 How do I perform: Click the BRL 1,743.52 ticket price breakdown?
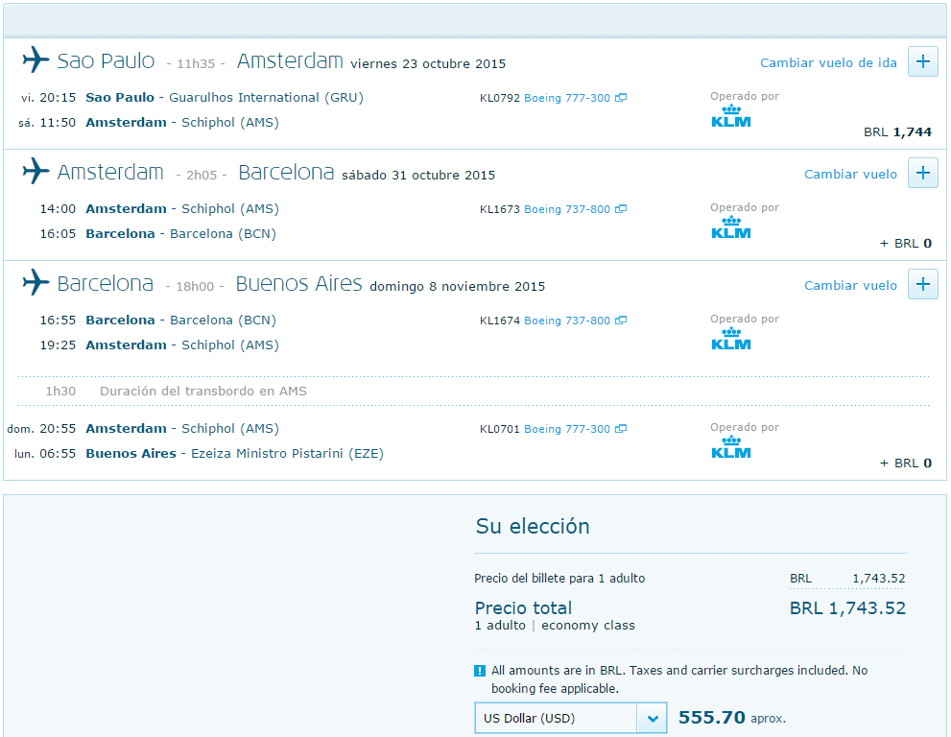[847, 579]
